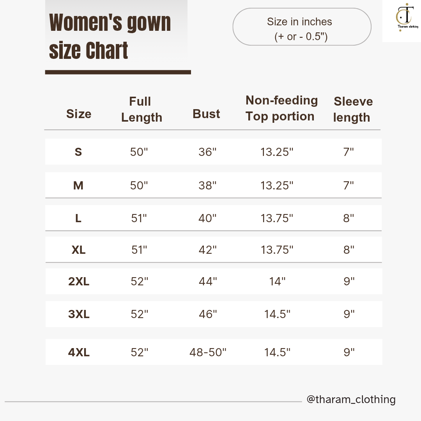Click the 2XL size row label
The height and width of the screenshot is (421, 421).
79,281
